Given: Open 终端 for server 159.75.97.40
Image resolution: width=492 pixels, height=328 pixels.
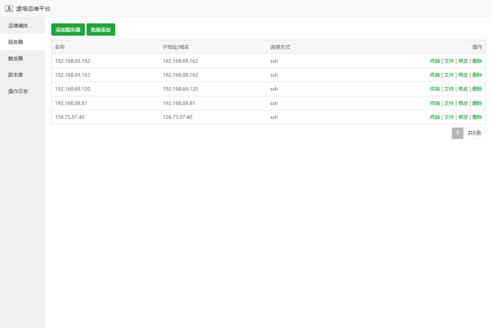Looking at the screenshot, I should 435,117.
